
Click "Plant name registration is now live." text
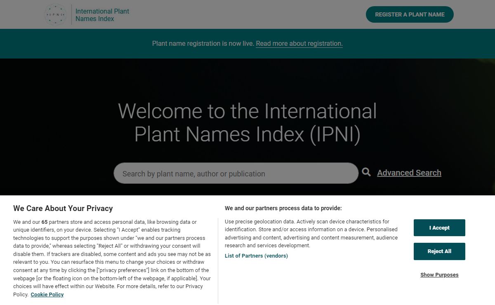click(203, 43)
